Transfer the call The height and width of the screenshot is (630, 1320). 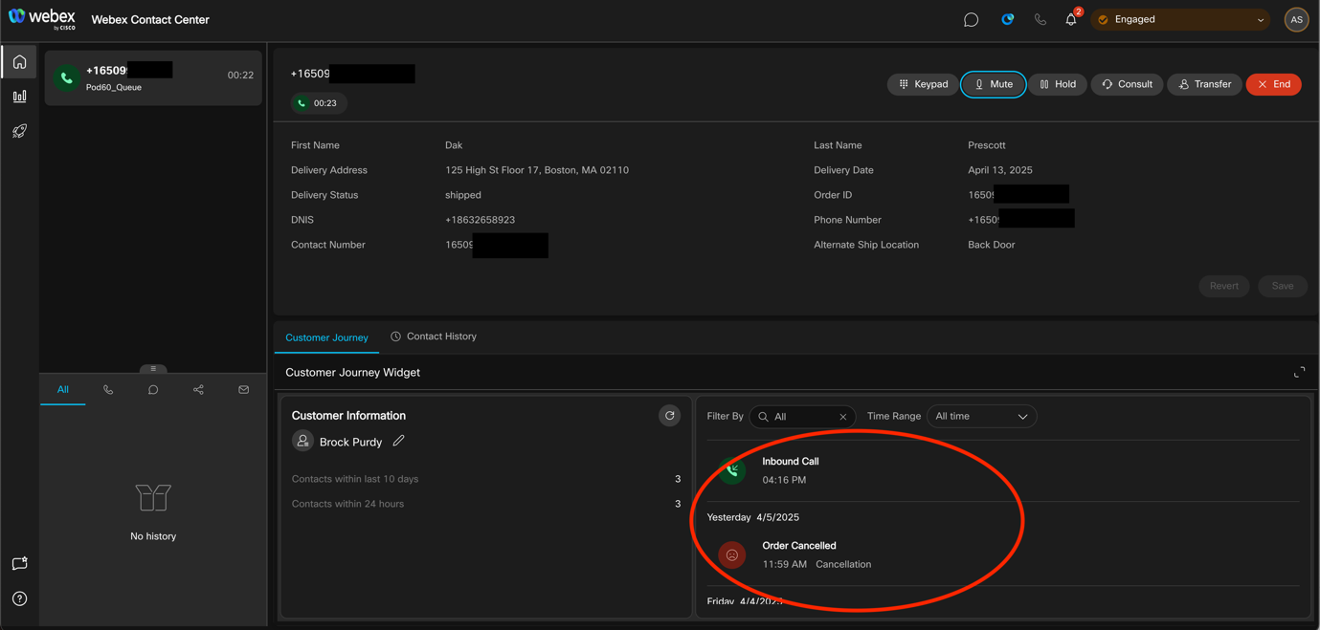point(1204,84)
